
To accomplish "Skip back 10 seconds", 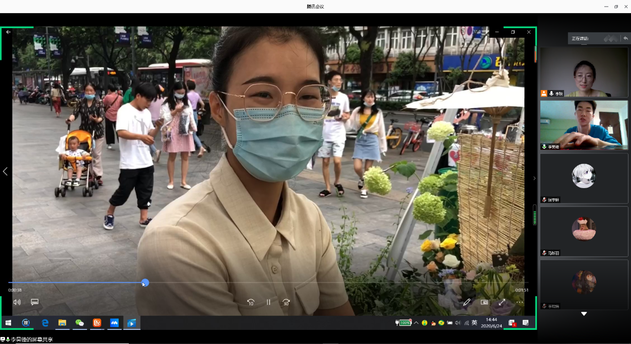I will click(251, 302).
